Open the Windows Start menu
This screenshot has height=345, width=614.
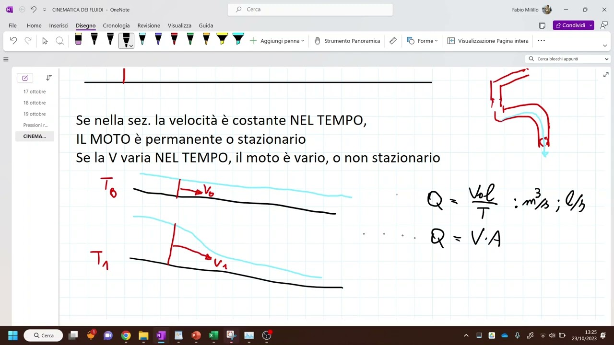[12, 335]
